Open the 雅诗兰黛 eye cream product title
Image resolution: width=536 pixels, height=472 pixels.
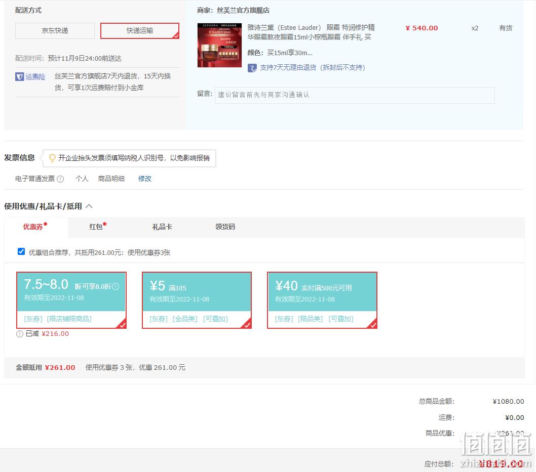(311, 32)
